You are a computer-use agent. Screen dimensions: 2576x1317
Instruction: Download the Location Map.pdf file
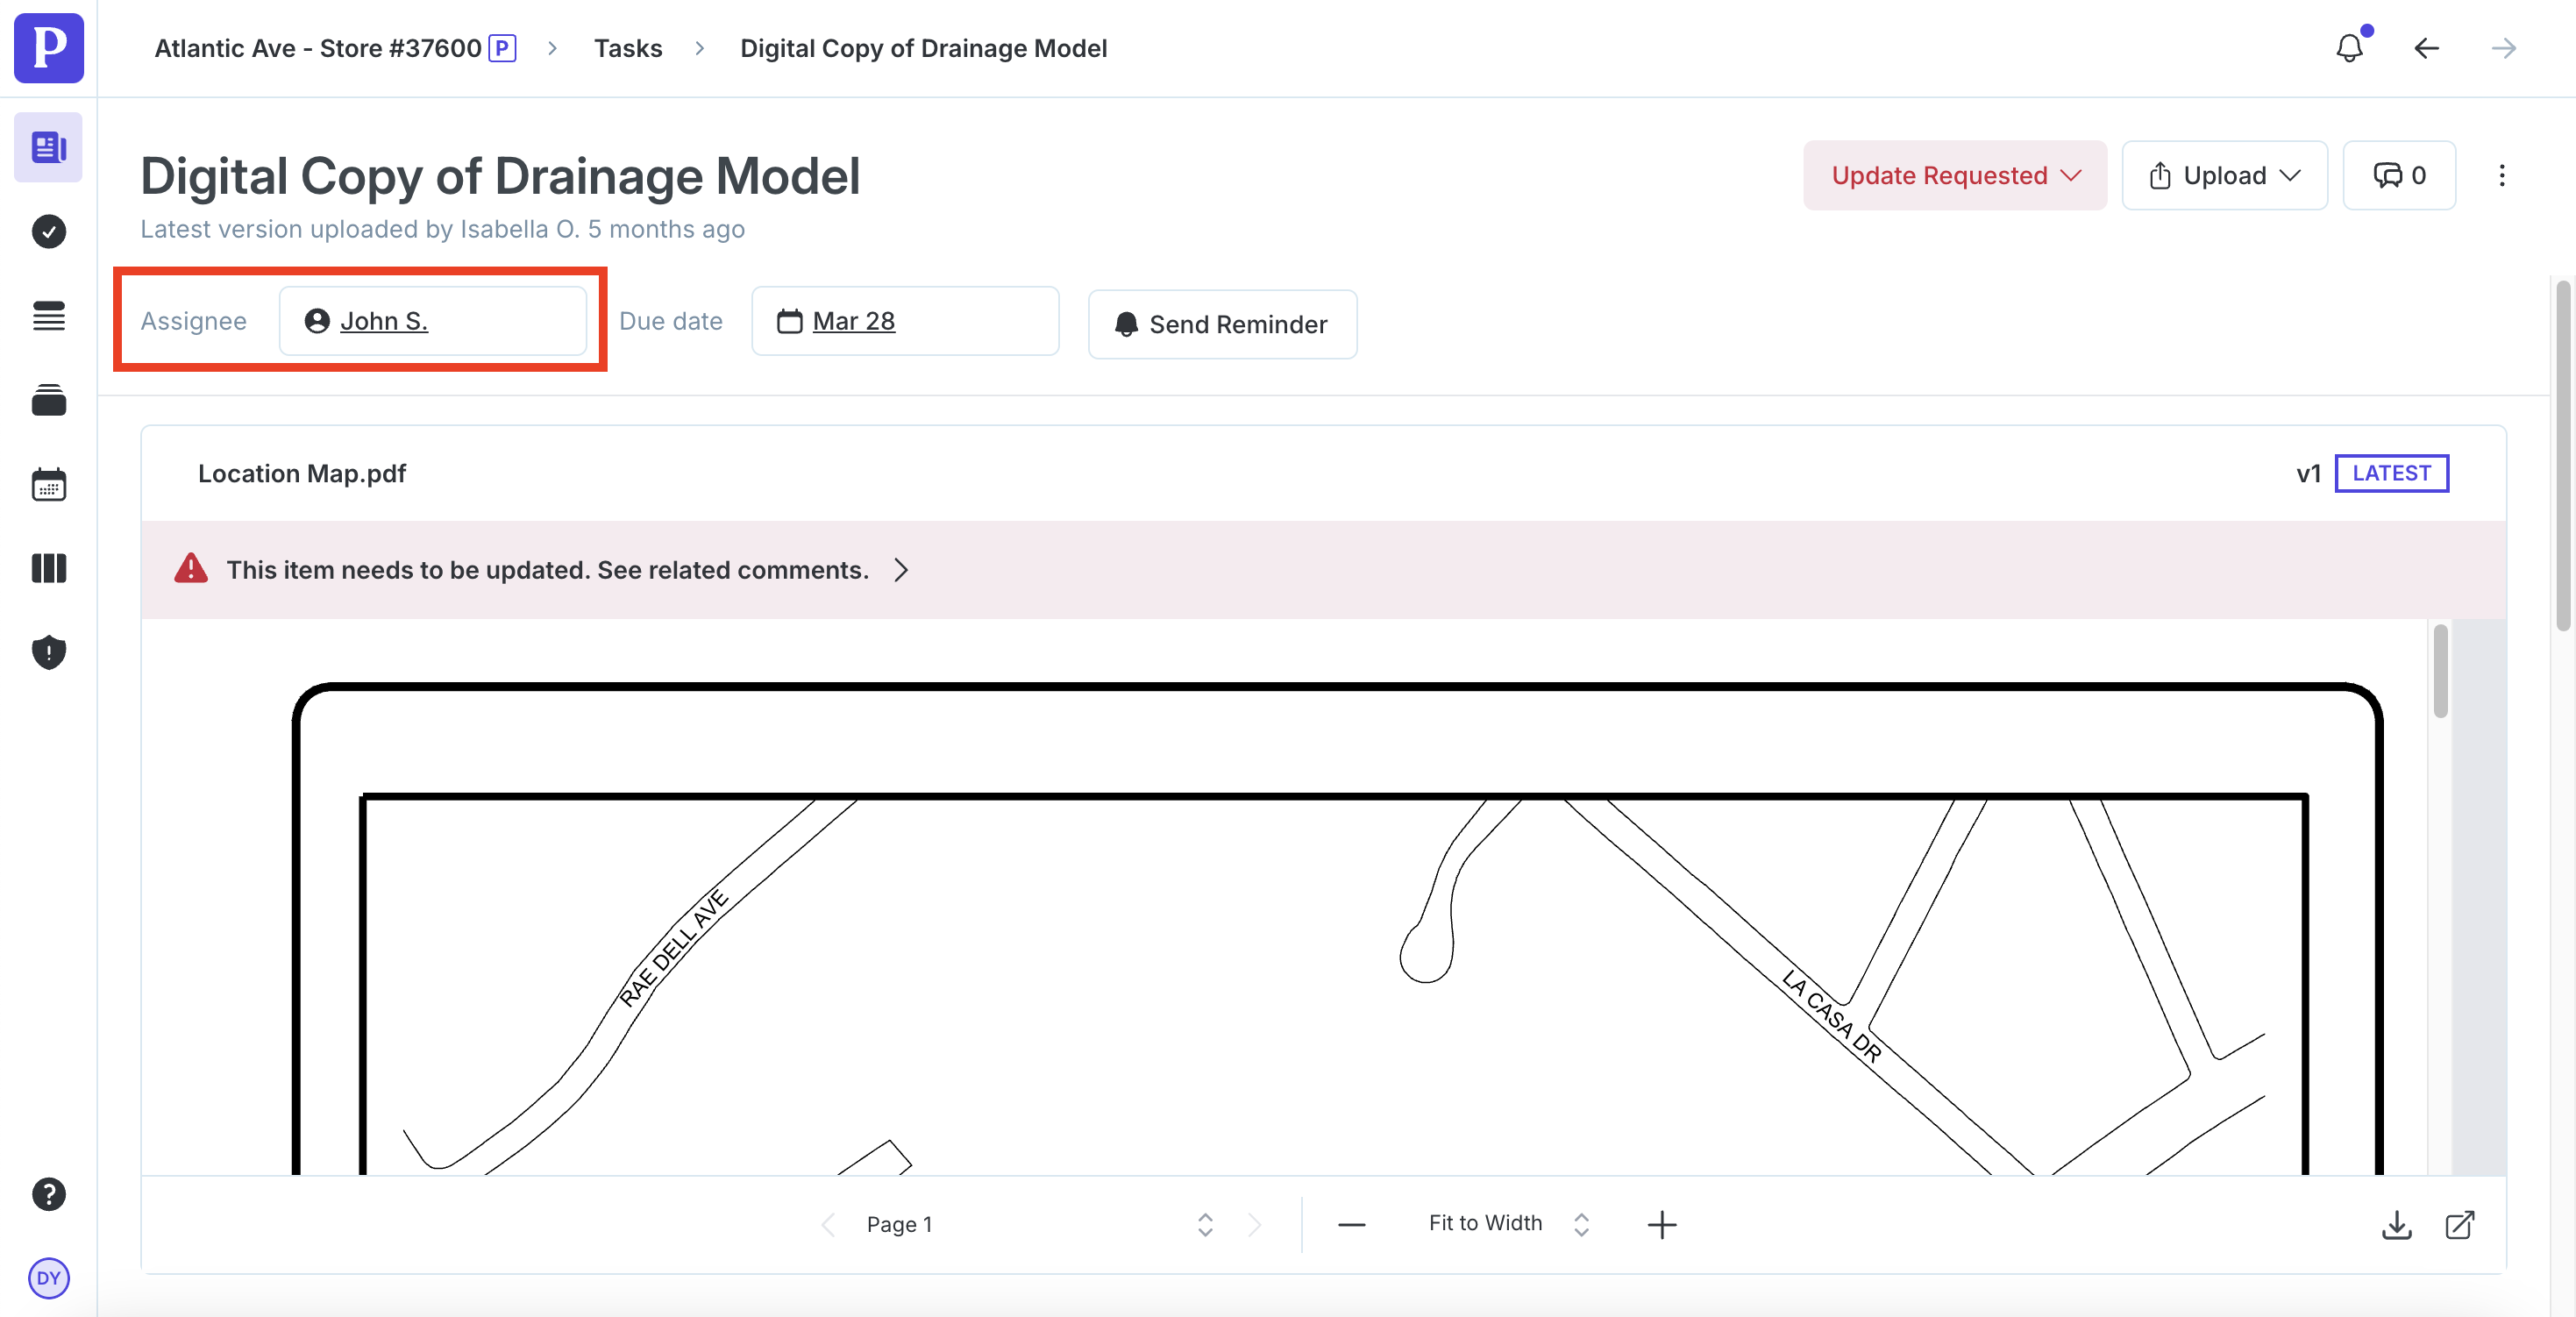point(2396,1224)
